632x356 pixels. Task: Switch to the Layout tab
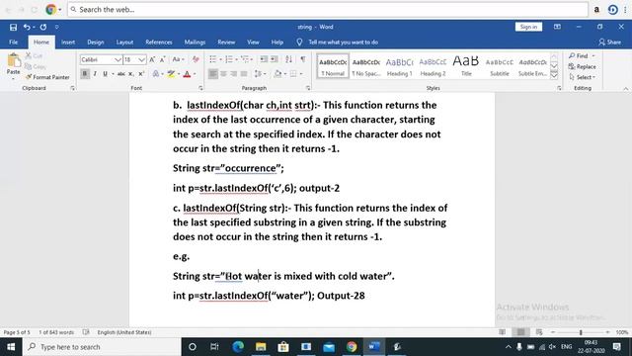pos(124,42)
